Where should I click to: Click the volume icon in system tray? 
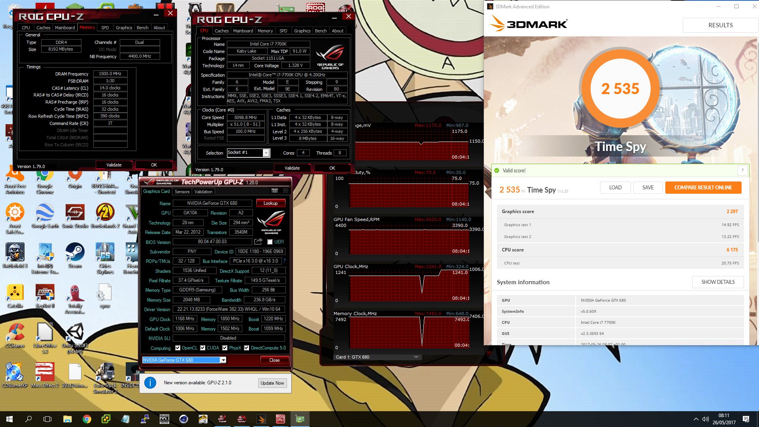(x=705, y=419)
